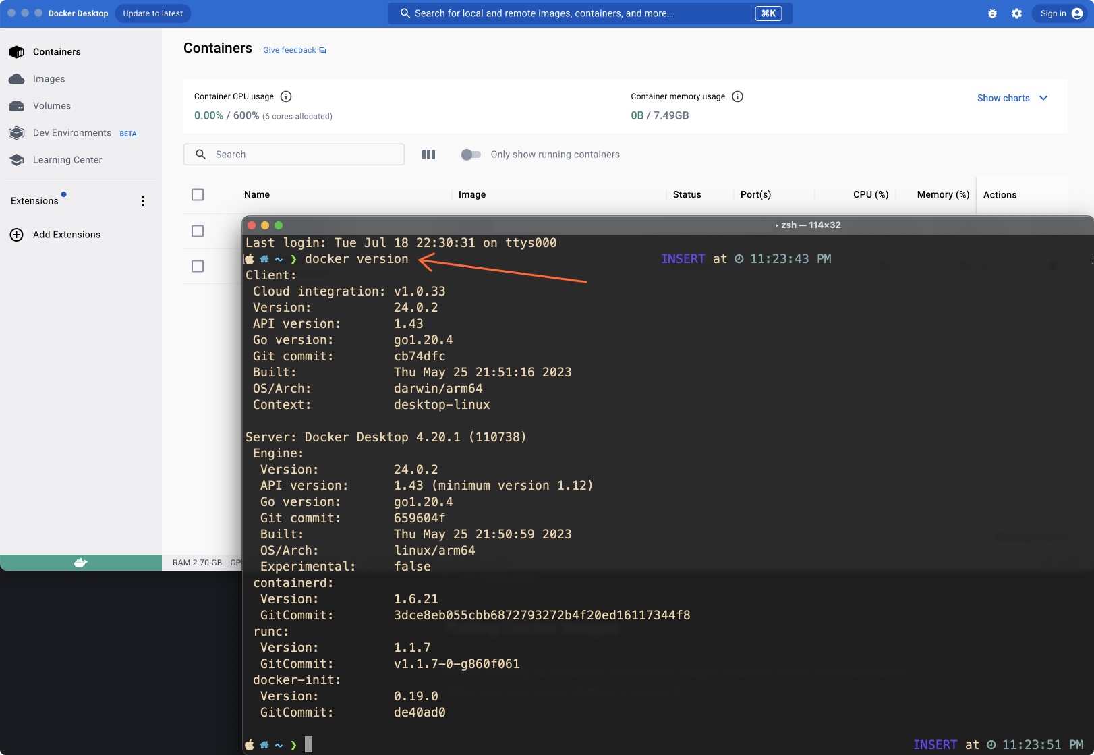Click the Server: Docker Desktop 4.20.1 line

386,437
